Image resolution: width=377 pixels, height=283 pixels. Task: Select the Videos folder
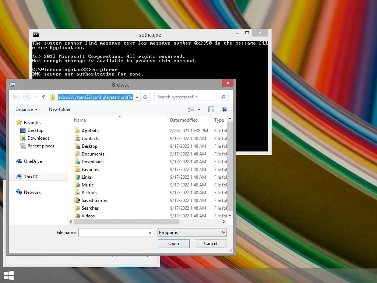[x=88, y=216]
